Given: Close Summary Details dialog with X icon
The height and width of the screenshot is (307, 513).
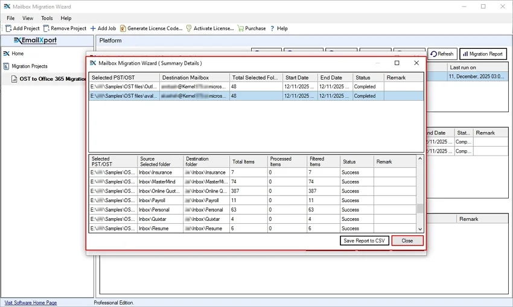Looking at the screenshot, I should 416,63.
